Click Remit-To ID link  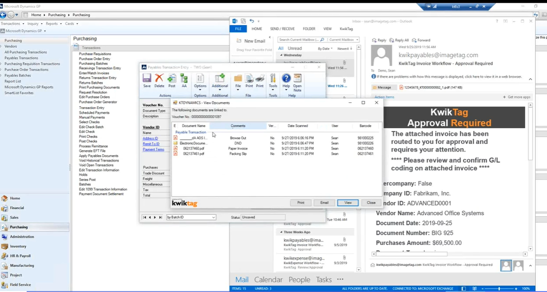click(151, 144)
